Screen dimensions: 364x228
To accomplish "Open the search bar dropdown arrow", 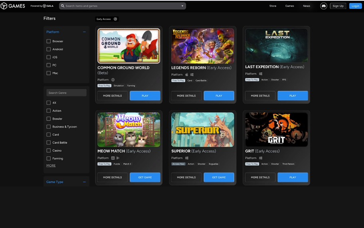I will point(182,6).
